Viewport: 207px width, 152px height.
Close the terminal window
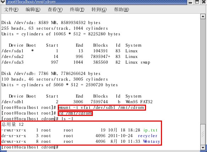tap(204, 2)
